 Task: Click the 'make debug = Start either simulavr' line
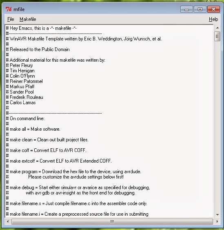tap(78, 188)
